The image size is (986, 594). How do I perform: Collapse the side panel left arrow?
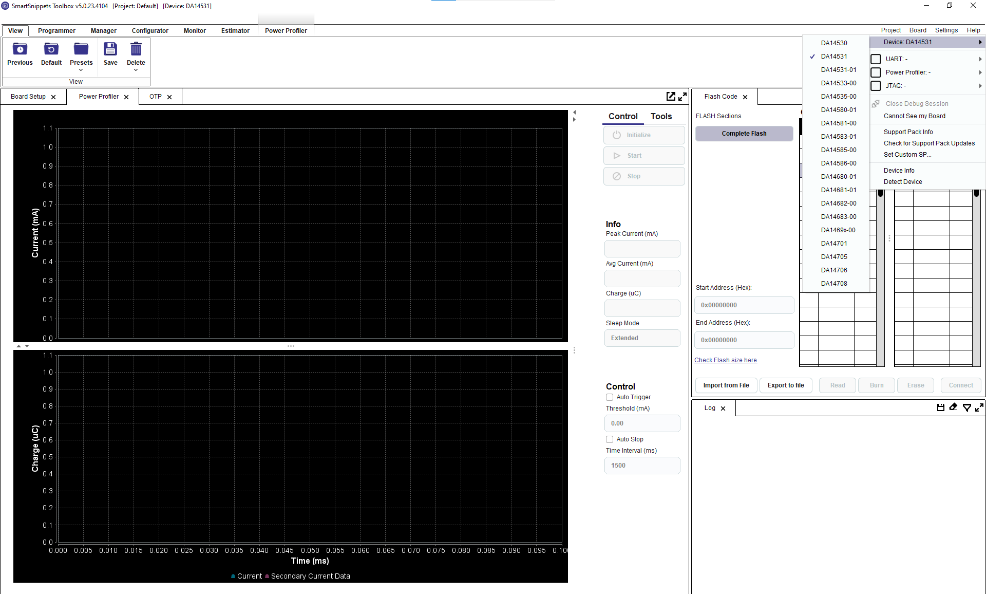coord(575,112)
